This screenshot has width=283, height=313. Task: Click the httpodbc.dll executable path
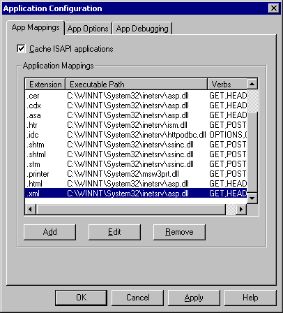tap(137, 135)
